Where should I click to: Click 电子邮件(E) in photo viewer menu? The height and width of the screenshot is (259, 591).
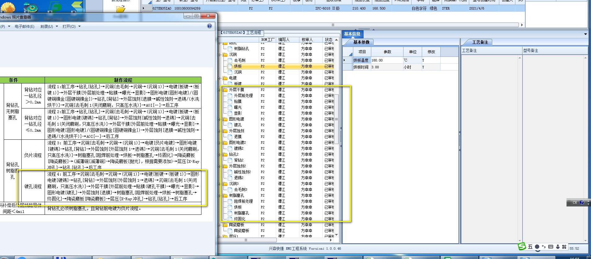[x=24, y=27]
